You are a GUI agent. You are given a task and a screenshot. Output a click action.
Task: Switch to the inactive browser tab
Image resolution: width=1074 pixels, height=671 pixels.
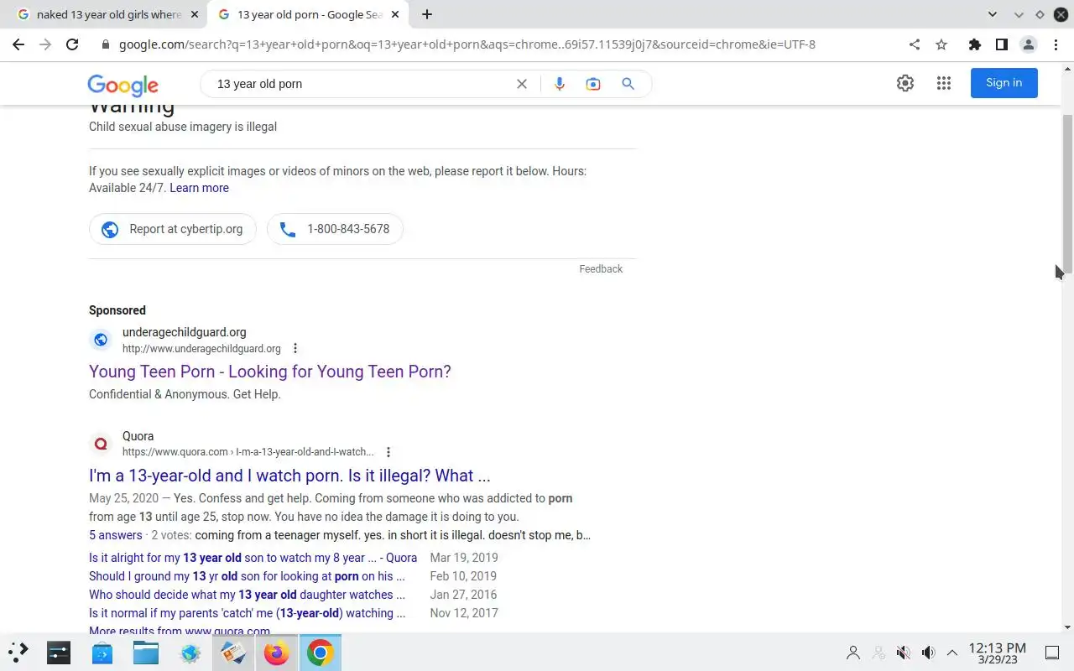coord(105,14)
